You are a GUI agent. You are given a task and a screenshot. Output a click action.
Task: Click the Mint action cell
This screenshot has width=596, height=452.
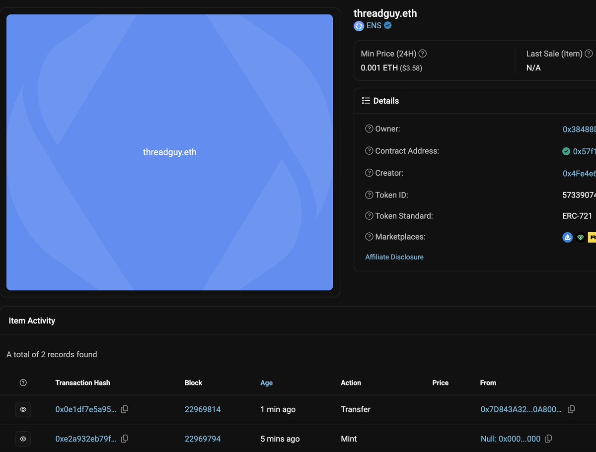click(349, 439)
